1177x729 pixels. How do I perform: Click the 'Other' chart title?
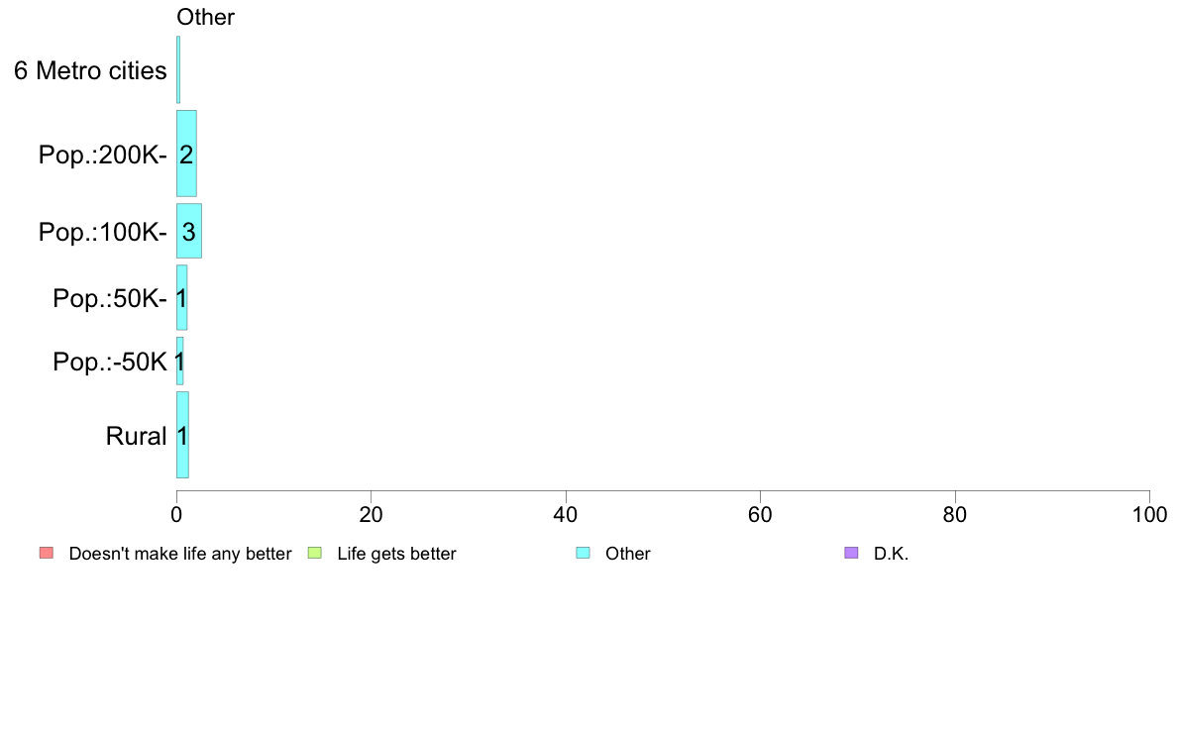[x=205, y=17]
